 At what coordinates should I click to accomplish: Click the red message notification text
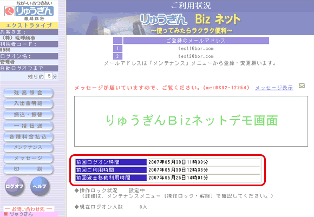[x=162, y=88]
